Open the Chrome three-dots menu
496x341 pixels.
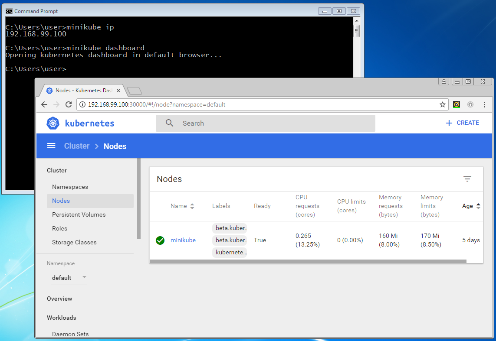tap(484, 104)
